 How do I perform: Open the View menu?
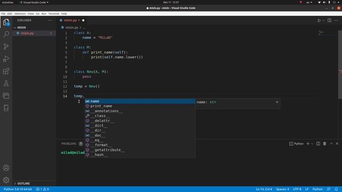[31, 13]
